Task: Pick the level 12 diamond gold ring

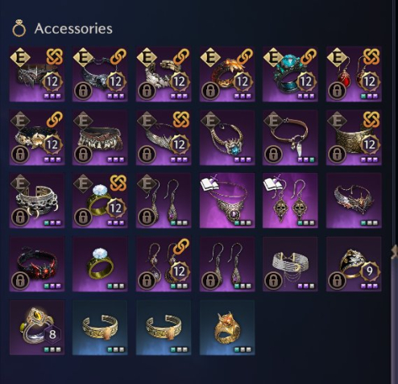Action: (100, 200)
